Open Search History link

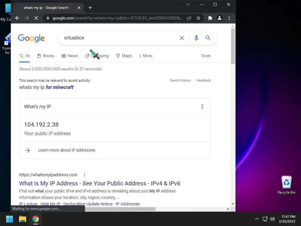(180, 80)
